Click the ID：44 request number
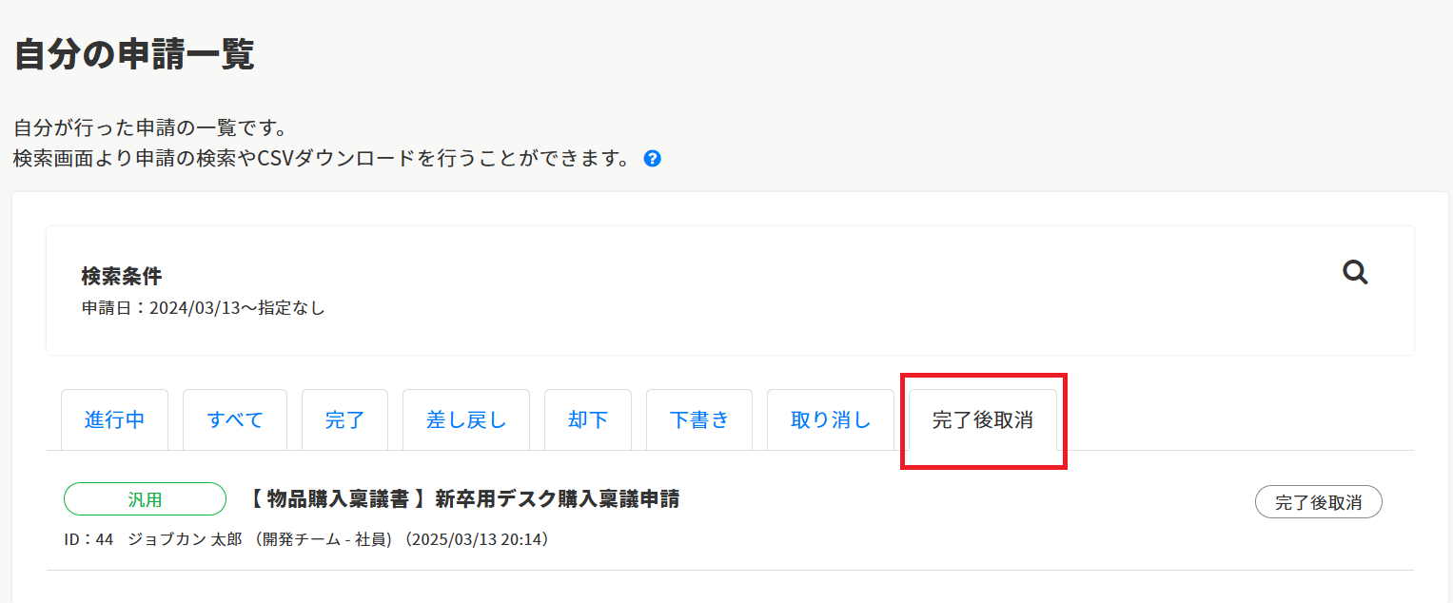 pyautogui.click(x=88, y=540)
